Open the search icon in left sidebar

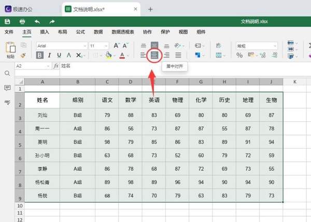click(x=7, y=74)
